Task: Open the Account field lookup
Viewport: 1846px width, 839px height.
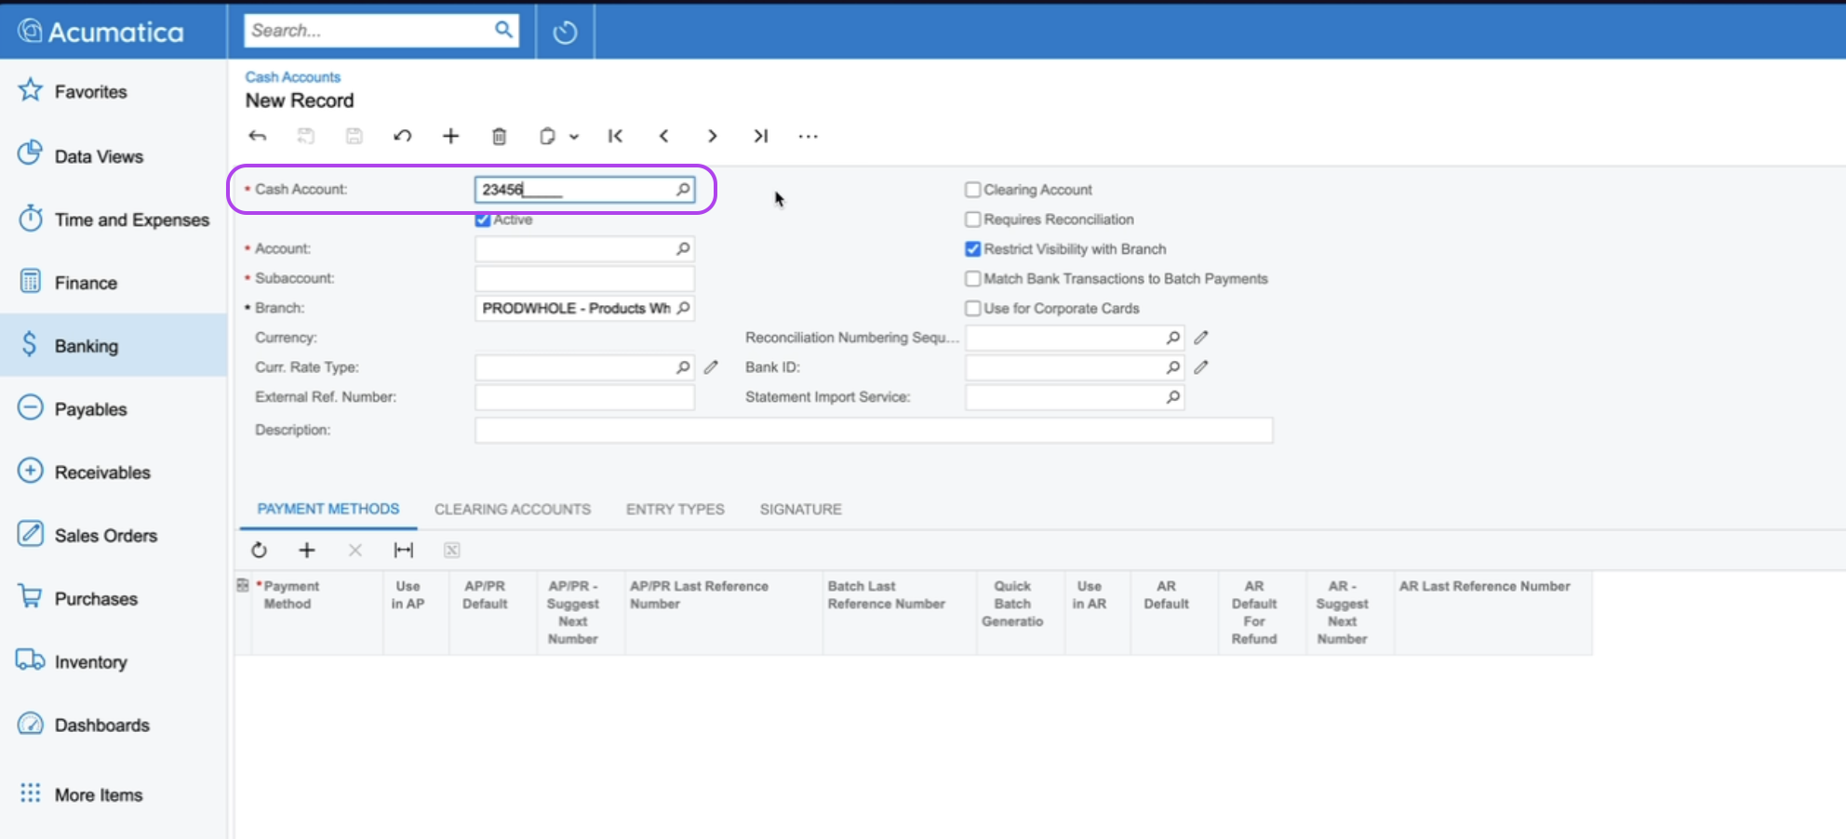Action: click(x=683, y=248)
